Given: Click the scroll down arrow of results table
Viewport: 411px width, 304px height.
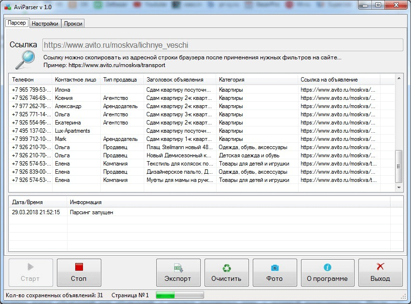Looking at the screenshot, I should coord(398,187).
